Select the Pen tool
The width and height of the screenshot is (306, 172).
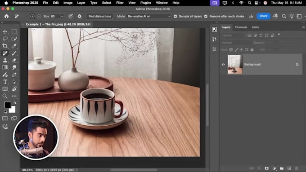tap(14, 75)
